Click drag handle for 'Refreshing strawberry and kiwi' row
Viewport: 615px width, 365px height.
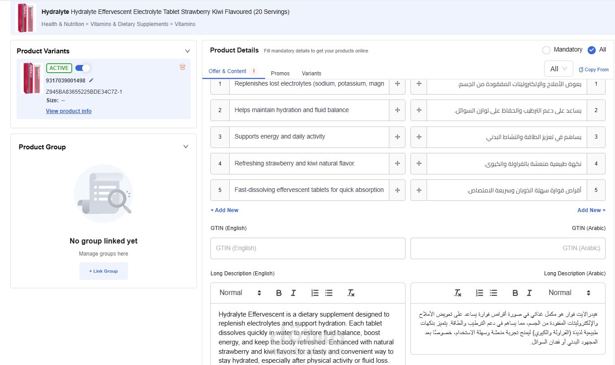(x=397, y=164)
